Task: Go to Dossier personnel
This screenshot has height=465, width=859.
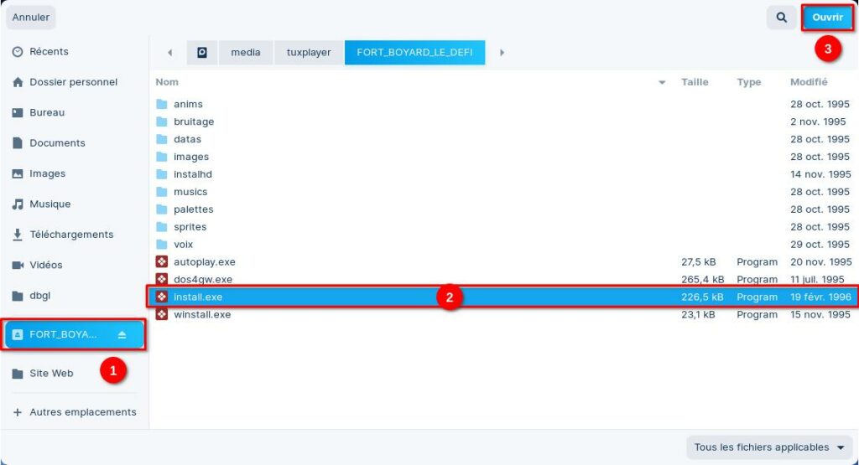Action: [73, 82]
